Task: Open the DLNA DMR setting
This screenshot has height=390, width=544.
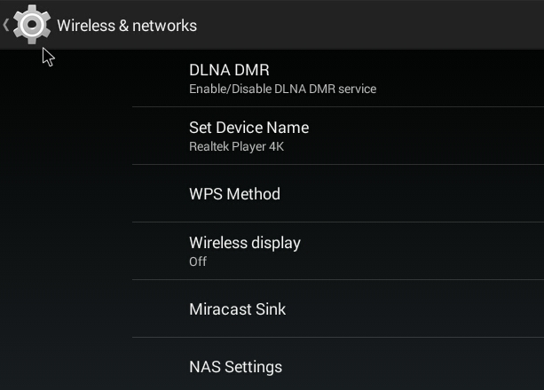Action: (x=338, y=78)
